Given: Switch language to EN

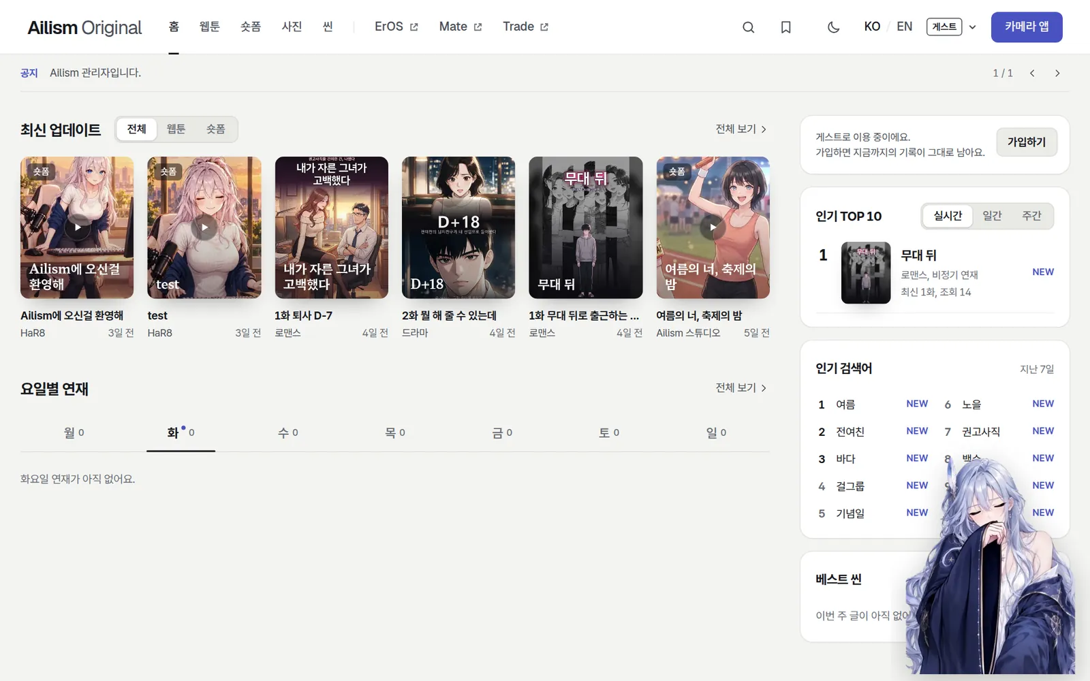Looking at the screenshot, I should (x=904, y=27).
